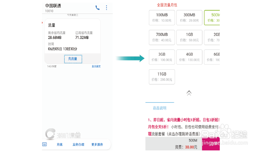This screenshot has width=263, height=152.
Task: Switch to the 商品说明 tab
Action: 160,108
